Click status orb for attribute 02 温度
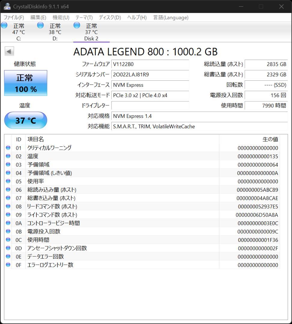292x324 pixels. [8, 156]
